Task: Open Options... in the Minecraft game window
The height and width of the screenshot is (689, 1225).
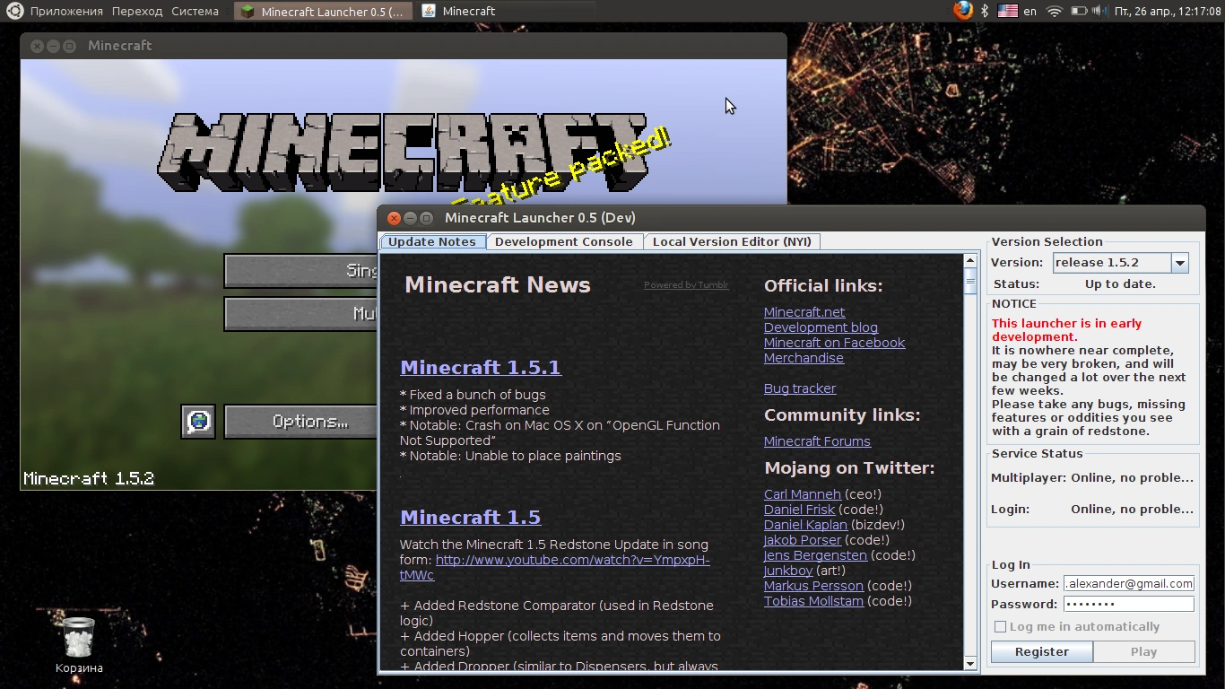Action: click(x=300, y=422)
